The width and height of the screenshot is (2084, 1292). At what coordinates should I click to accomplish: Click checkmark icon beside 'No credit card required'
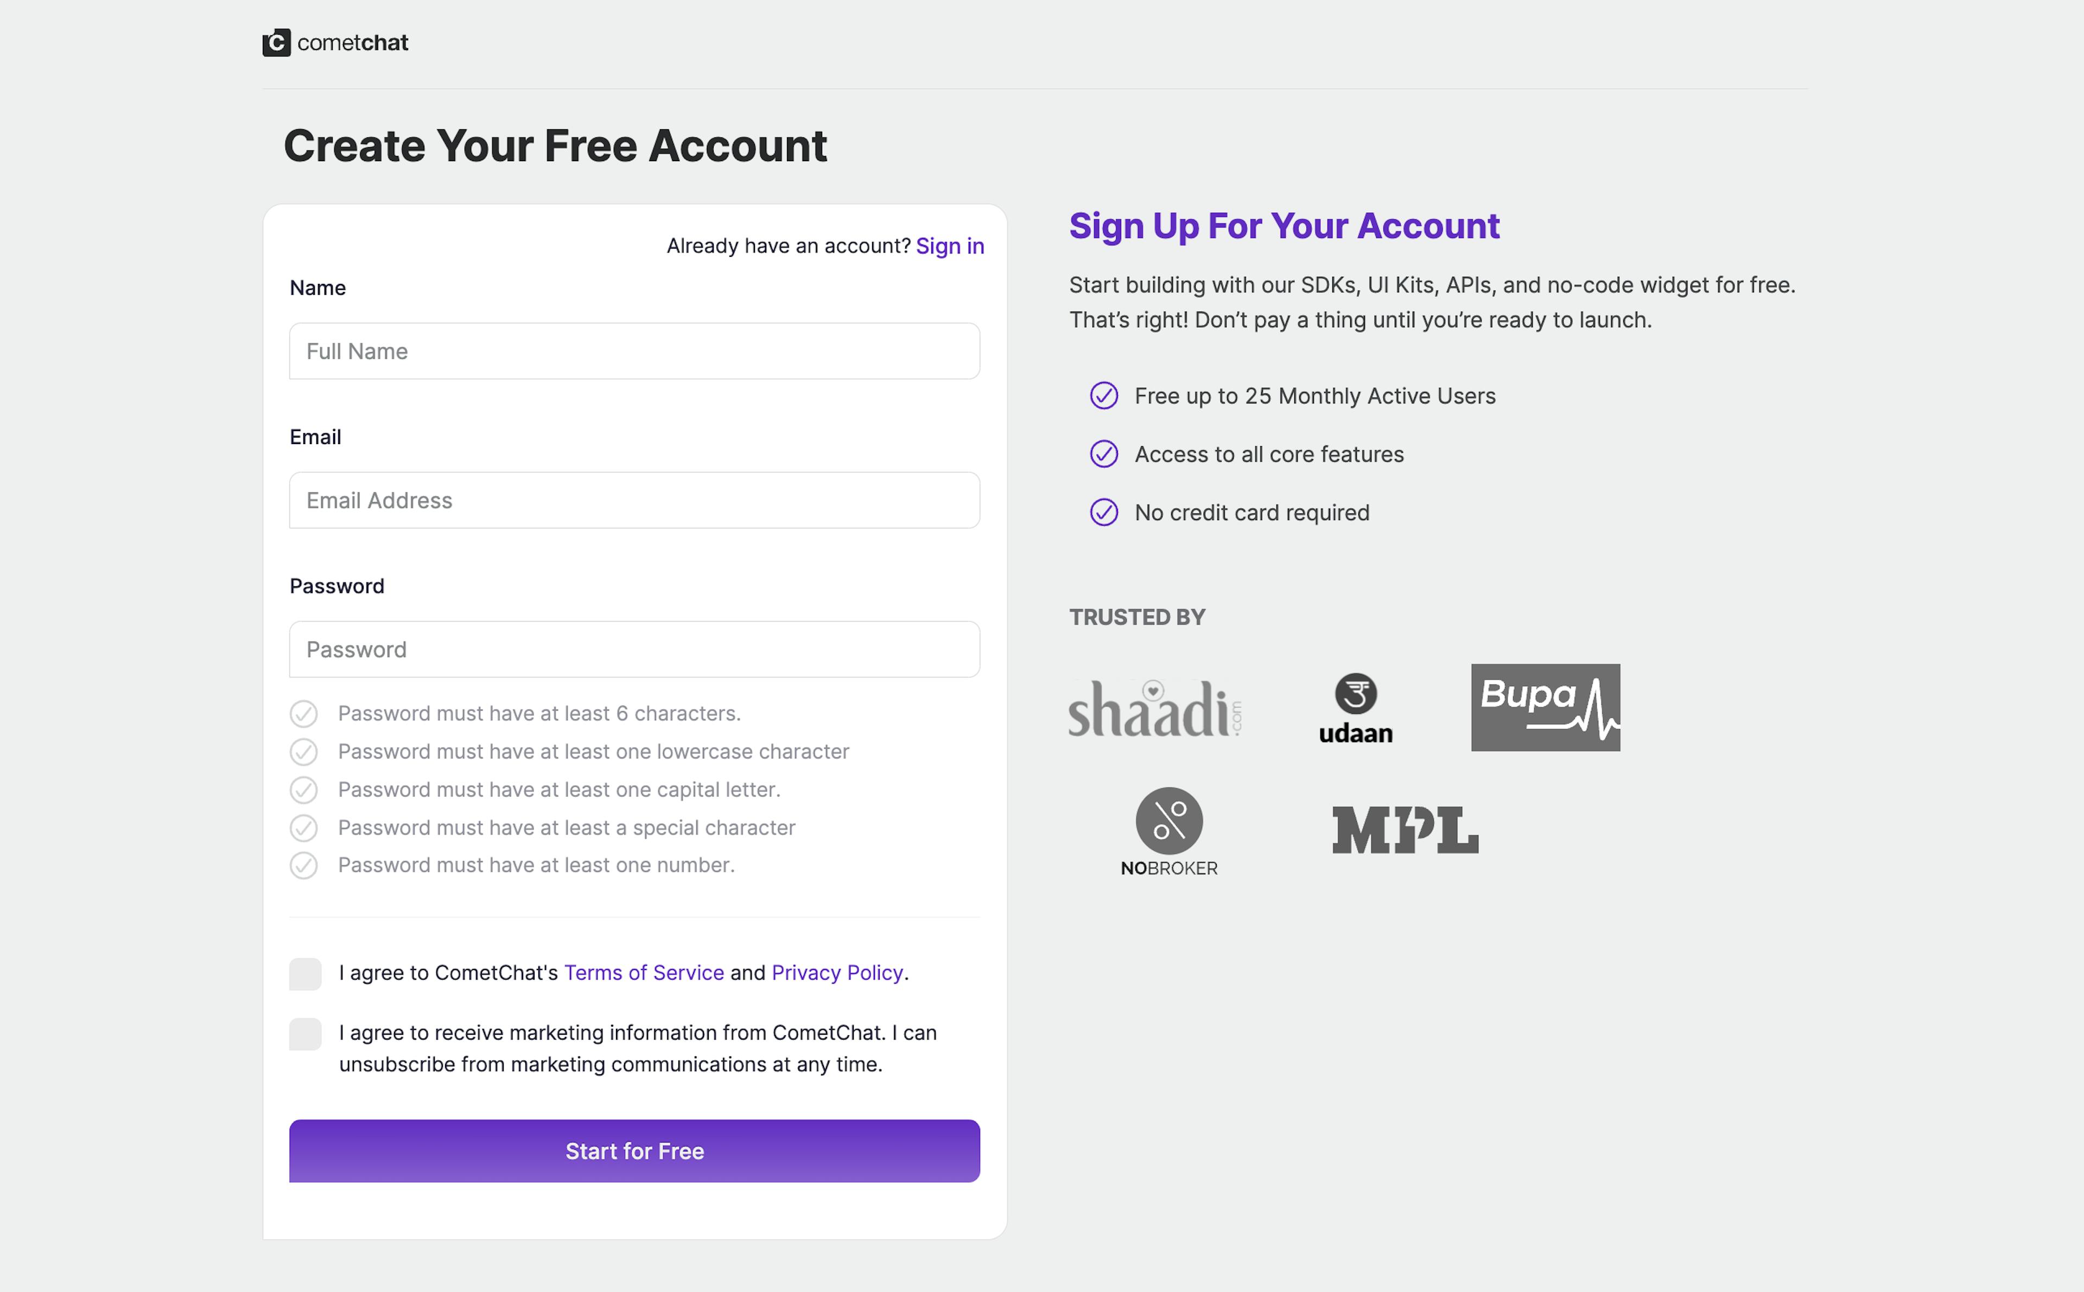click(1103, 512)
